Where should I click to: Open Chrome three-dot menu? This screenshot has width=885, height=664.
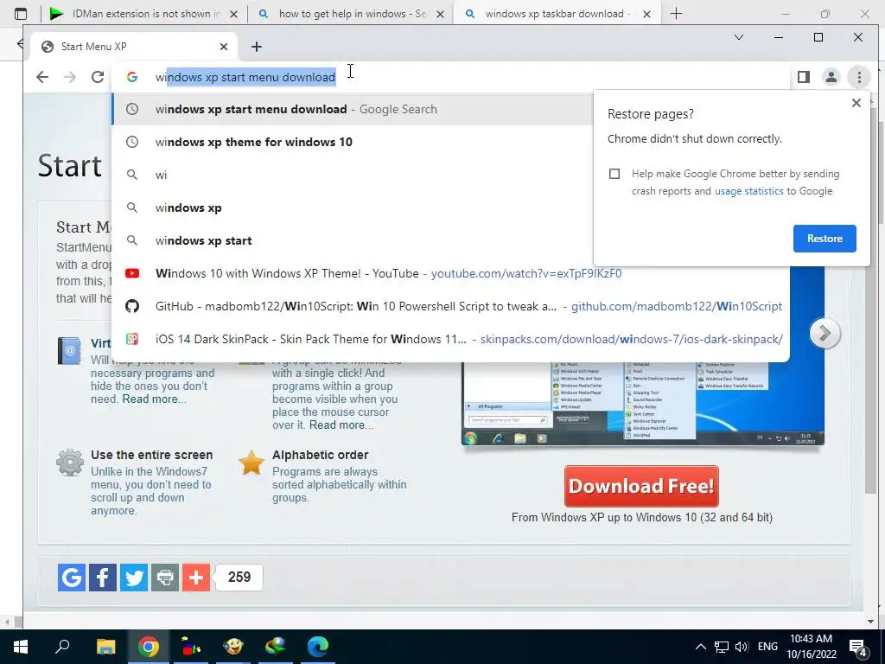pos(859,77)
